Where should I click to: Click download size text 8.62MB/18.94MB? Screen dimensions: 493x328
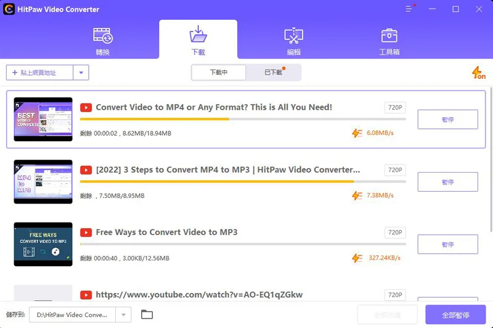[x=147, y=133]
